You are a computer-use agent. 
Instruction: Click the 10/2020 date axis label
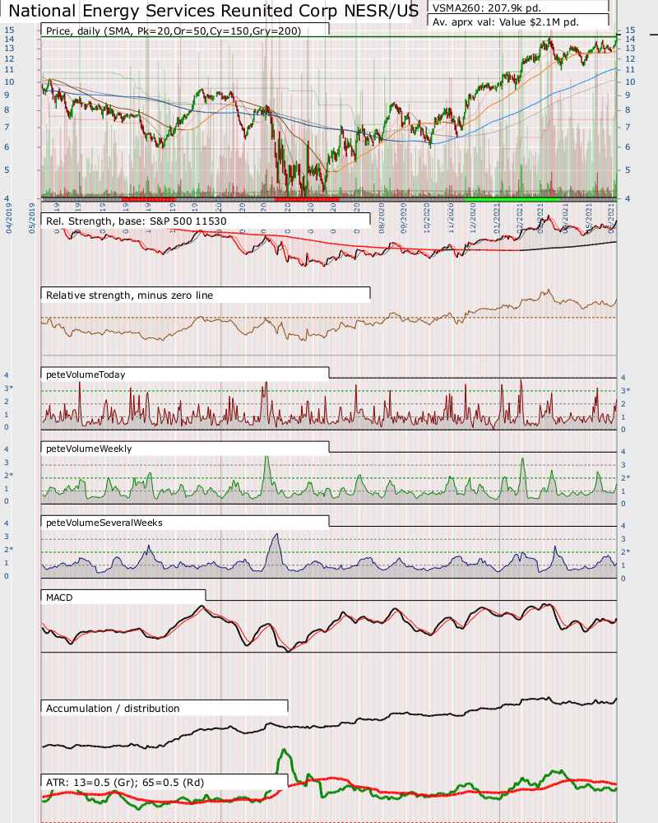[x=427, y=218]
